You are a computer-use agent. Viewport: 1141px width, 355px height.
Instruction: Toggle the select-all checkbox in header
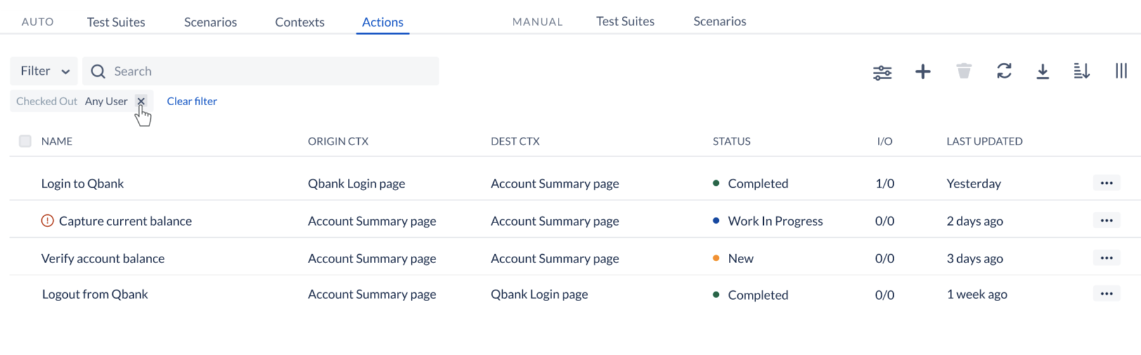click(25, 141)
